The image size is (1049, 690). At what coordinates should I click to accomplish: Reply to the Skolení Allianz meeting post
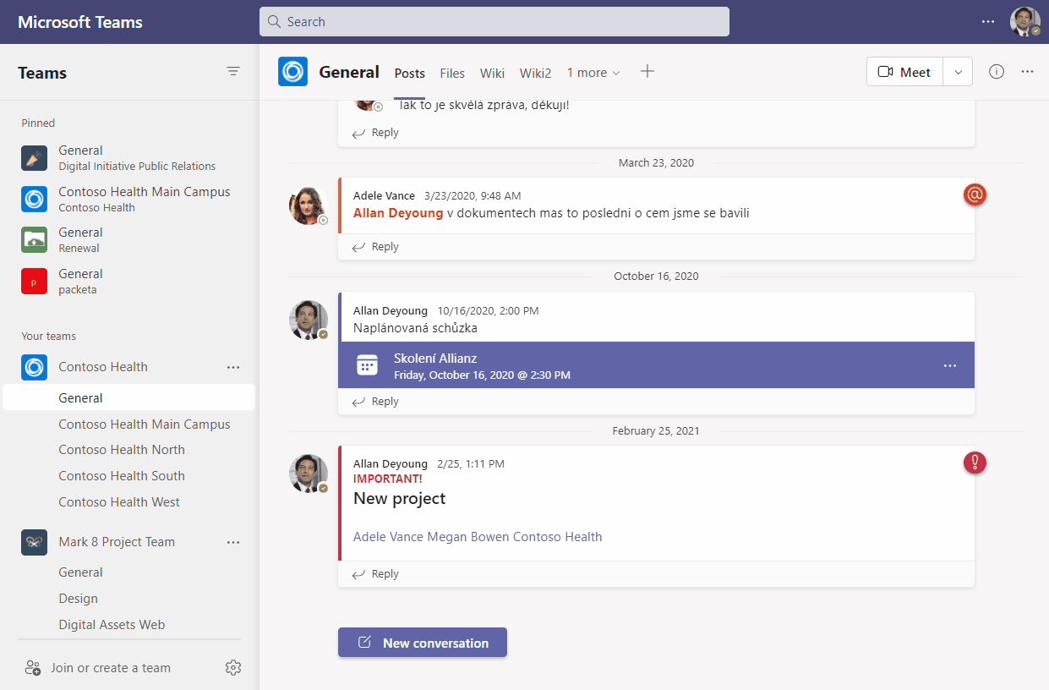pyautogui.click(x=375, y=402)
